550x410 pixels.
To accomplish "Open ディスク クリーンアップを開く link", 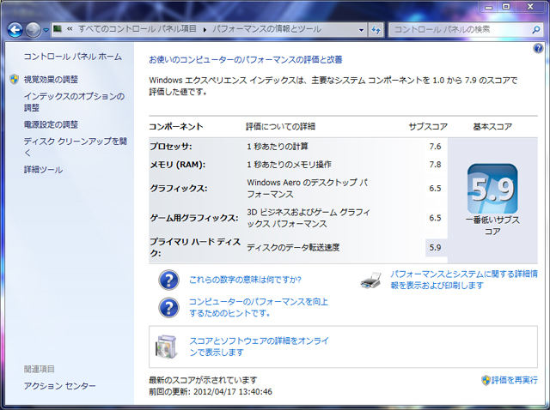I will [x=75, y=147].
